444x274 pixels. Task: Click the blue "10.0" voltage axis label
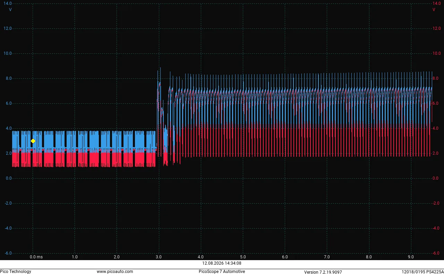8,53
